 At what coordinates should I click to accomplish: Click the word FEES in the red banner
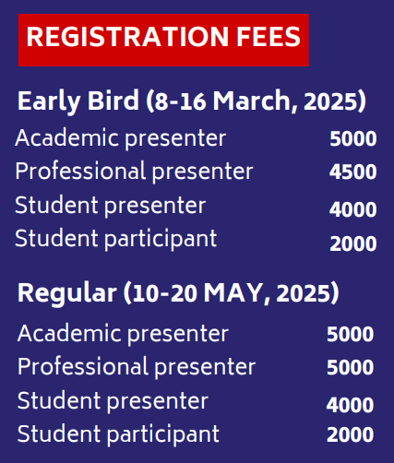269,37
